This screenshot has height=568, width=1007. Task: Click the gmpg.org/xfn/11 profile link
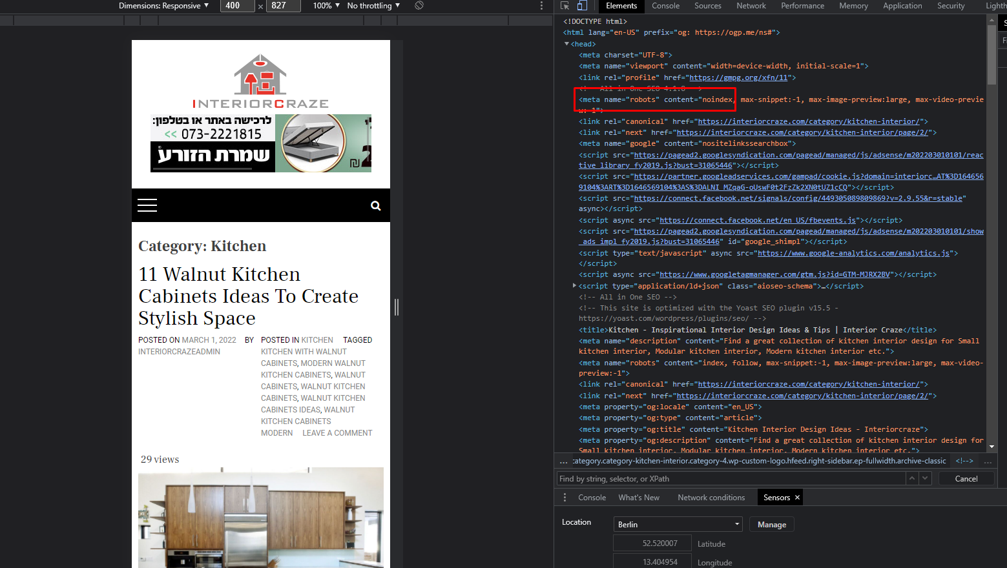tap(738, 77)
